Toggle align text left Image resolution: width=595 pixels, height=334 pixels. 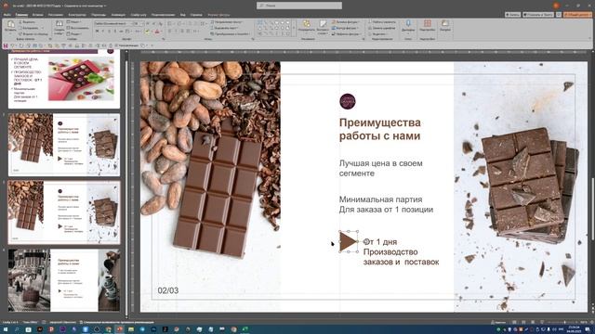point(169,31)
